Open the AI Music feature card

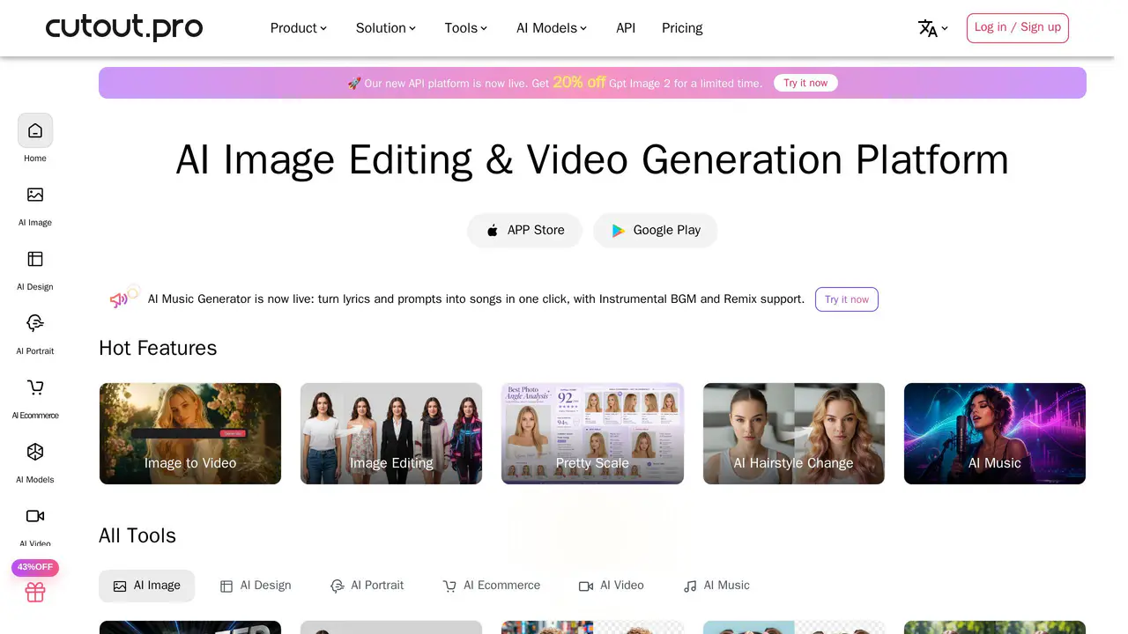[x=995, y=433]
